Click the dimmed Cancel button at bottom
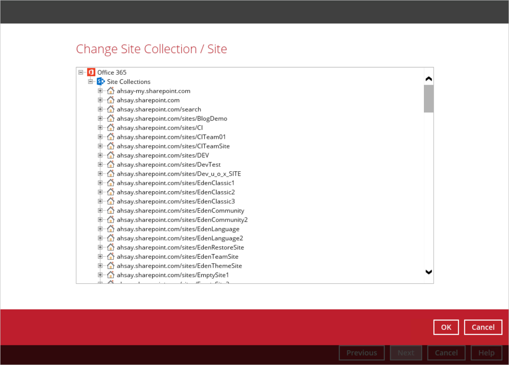 point(446,353)
